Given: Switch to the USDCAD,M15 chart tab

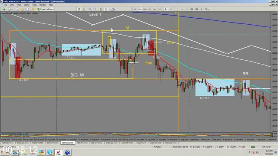Looking at the screenshot, I should pos(156,143).
